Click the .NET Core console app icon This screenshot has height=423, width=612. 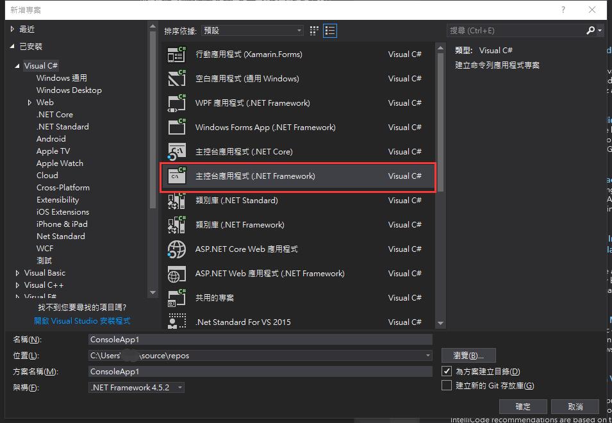click(177, 152)
